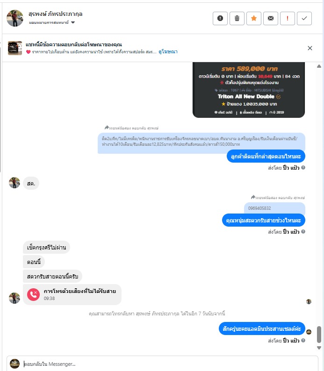The image size is (324, 371).
Task: Open the ดูโฆษณา link
Action: click(168, 51)
